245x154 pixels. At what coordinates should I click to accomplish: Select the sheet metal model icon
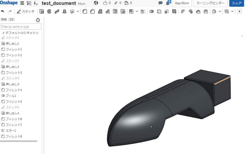[x=227, y=11]
